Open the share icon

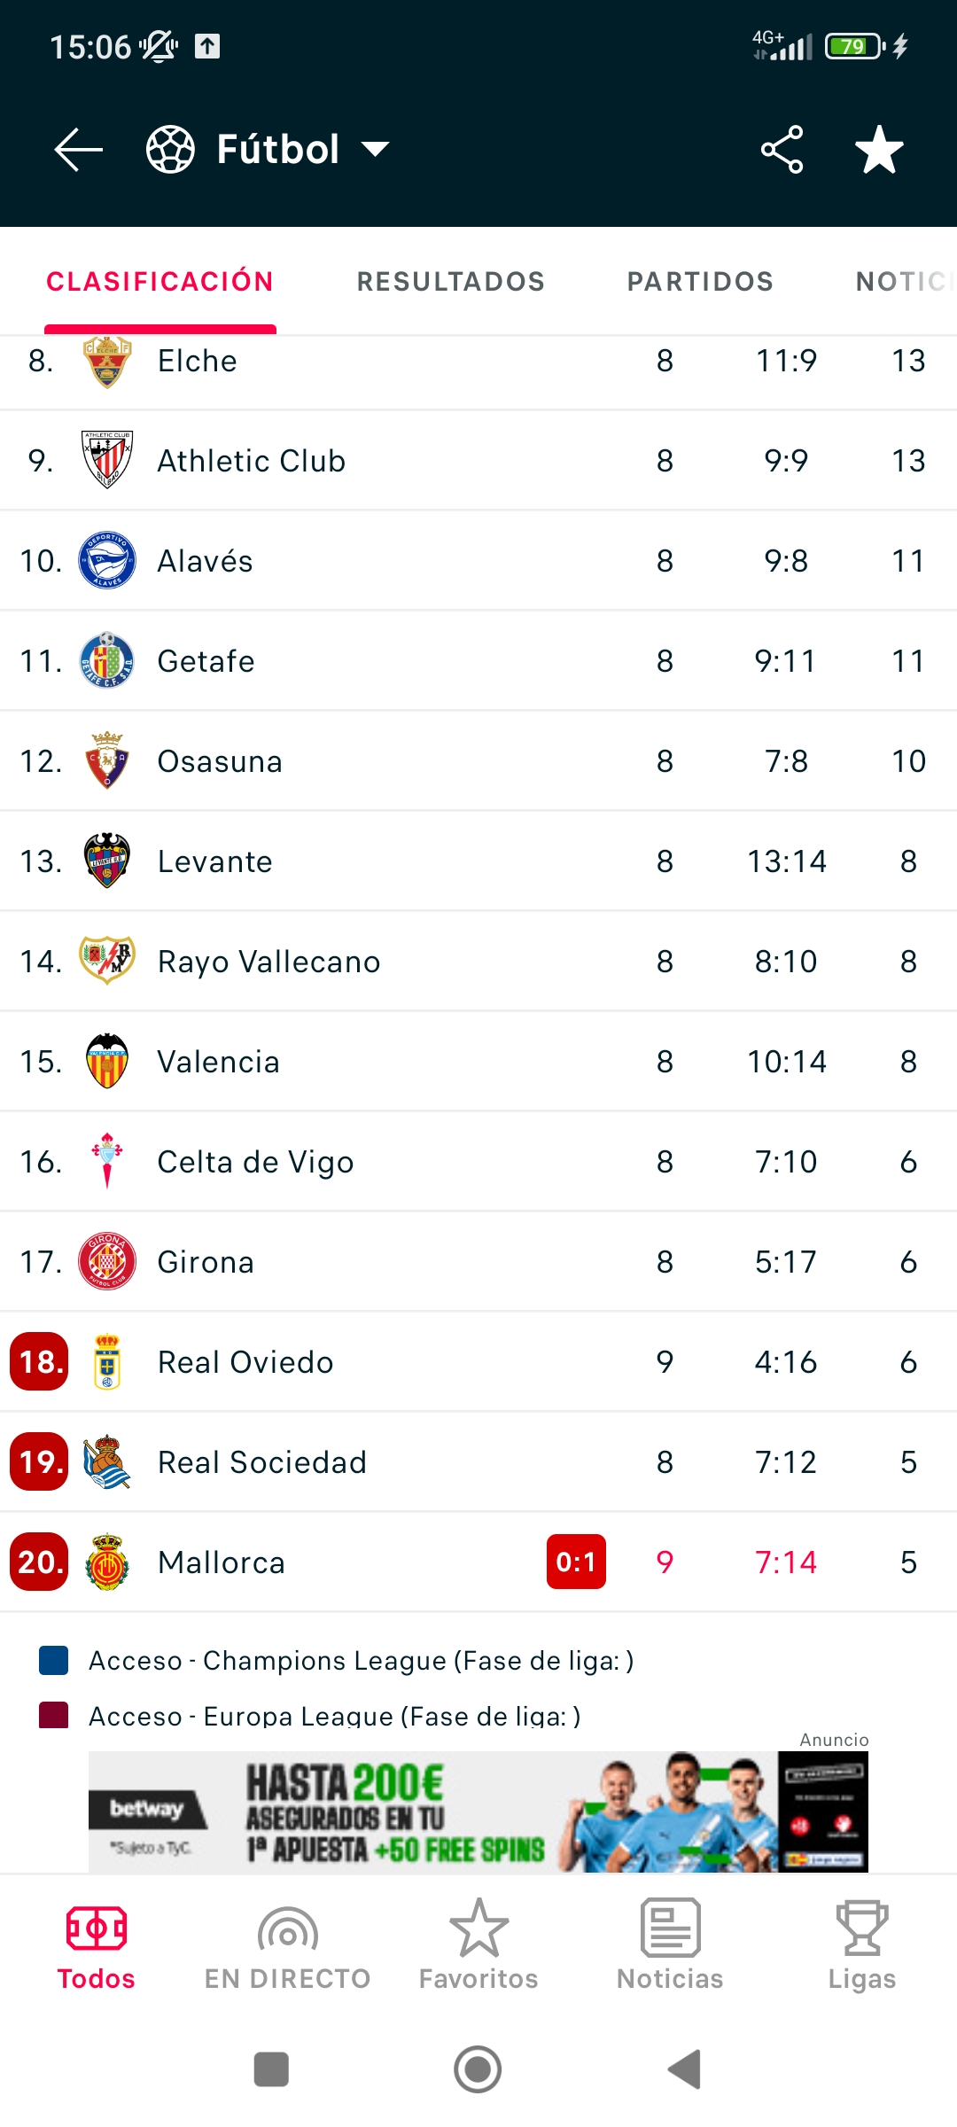(x=782, y=149)
